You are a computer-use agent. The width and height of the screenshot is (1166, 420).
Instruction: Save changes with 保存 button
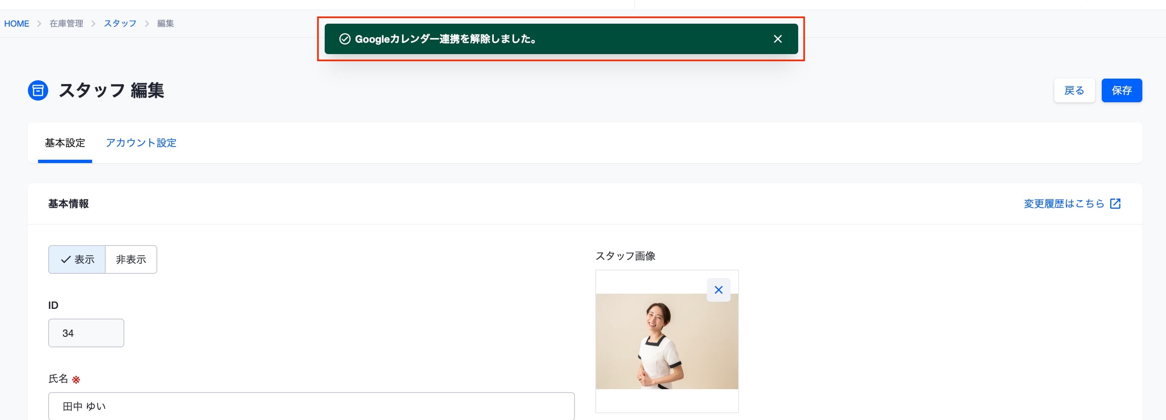point(1122,90)
